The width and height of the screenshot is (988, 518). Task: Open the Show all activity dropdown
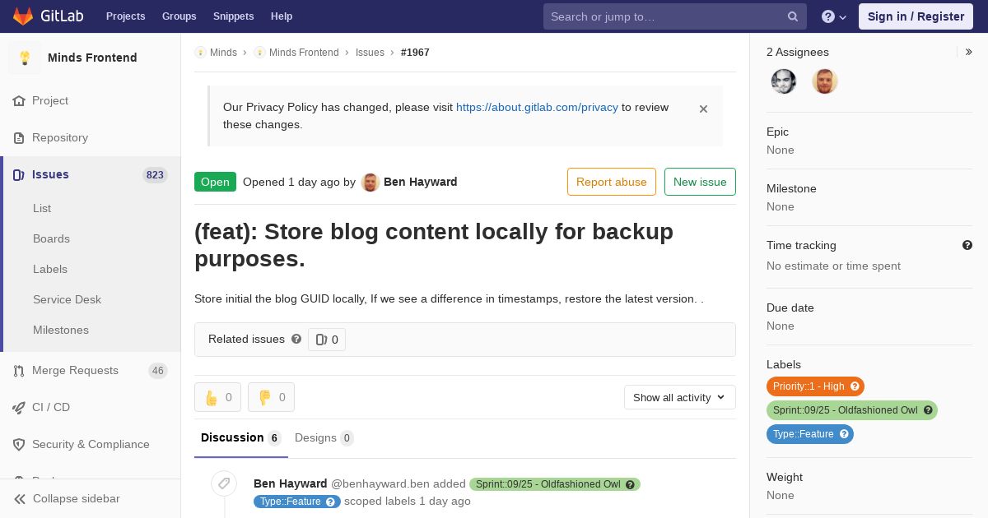680,397
